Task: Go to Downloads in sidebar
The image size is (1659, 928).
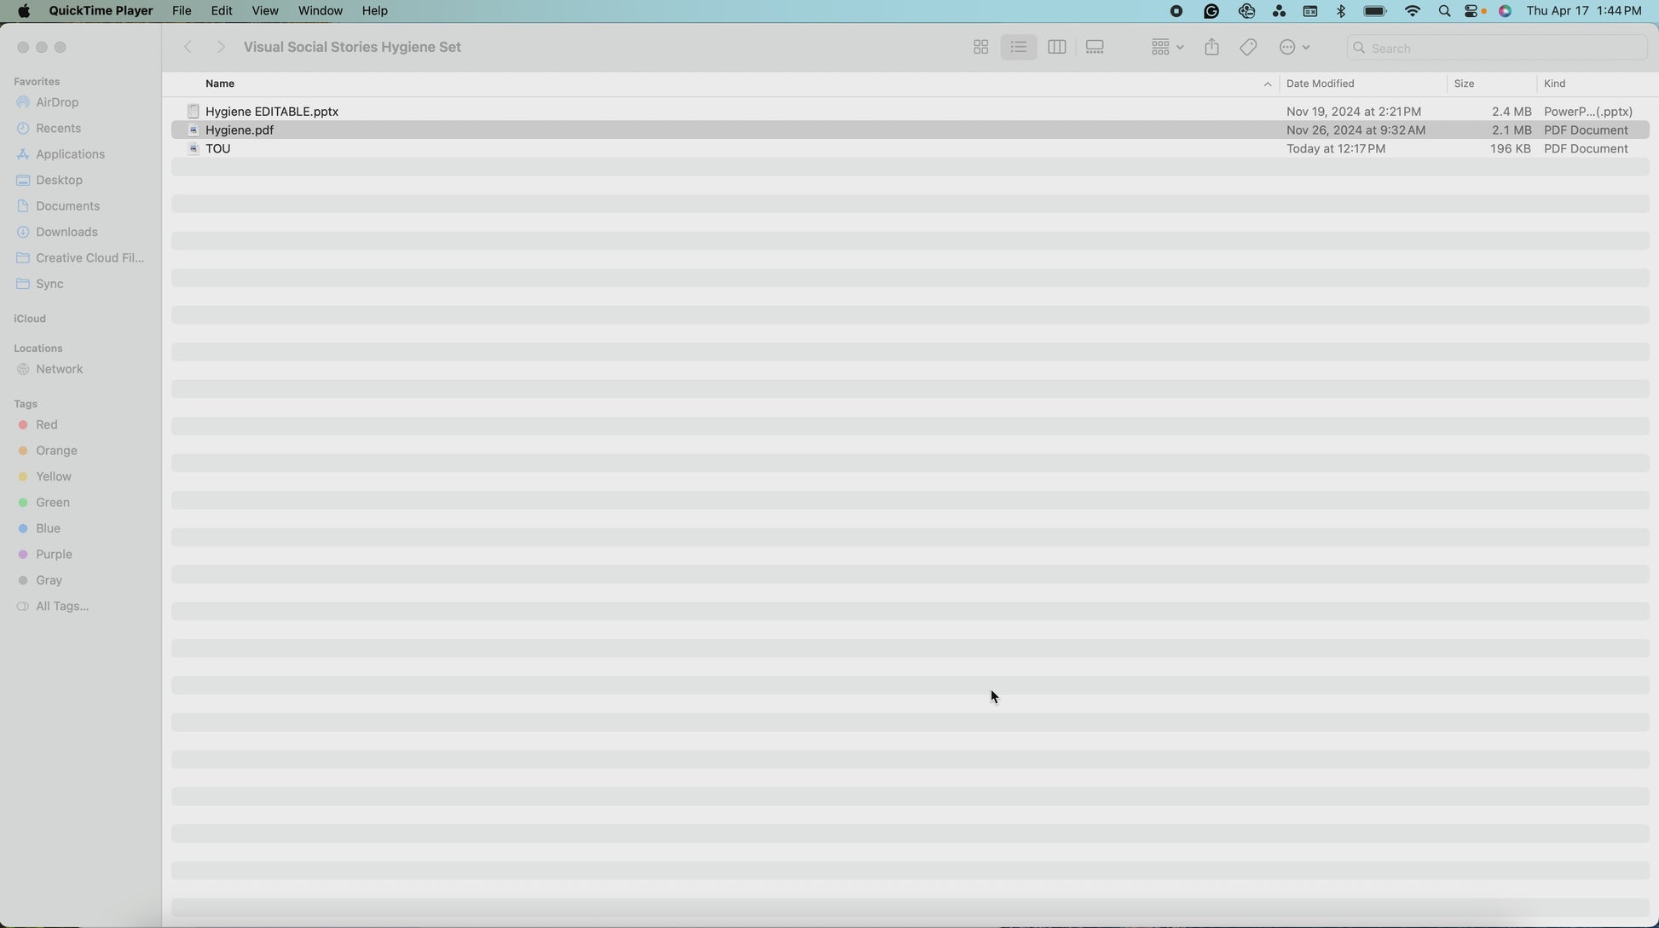Action: pos(66,232)
